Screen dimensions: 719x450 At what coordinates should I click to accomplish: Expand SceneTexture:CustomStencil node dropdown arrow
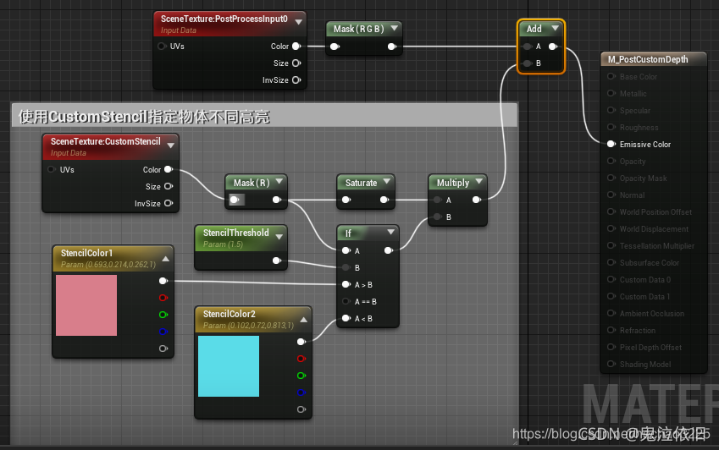pos(171,145)
